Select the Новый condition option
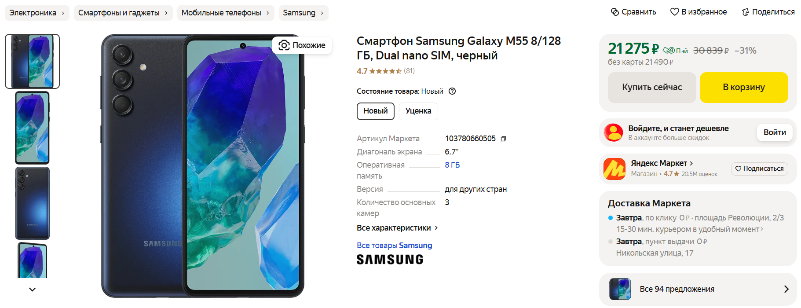 [375, 111]
